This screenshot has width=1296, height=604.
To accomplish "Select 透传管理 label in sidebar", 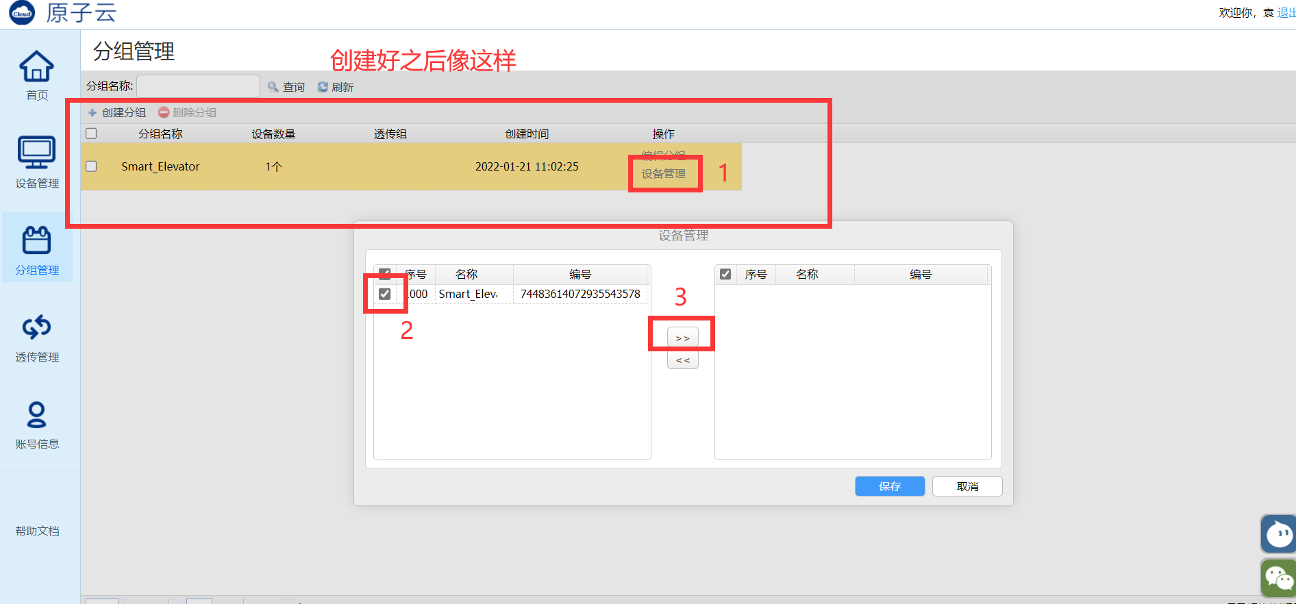I will (37, 357).
